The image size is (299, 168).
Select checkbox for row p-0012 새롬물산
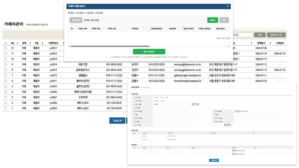click(6, 76)
